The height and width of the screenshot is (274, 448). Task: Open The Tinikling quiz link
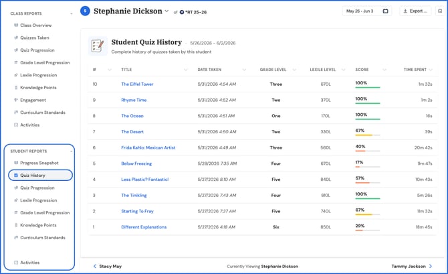click(x=134, y=195)
